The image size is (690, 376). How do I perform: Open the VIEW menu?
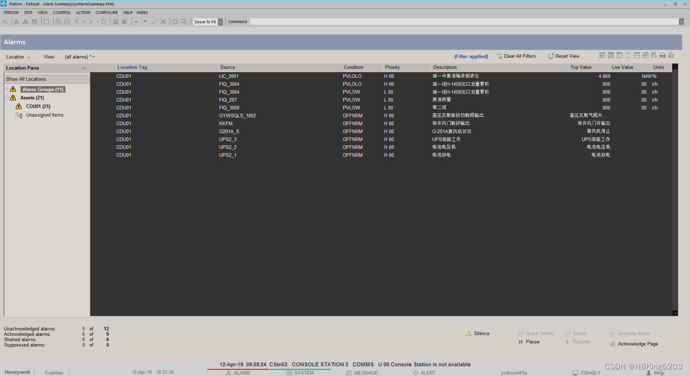[x=42, y=12]
